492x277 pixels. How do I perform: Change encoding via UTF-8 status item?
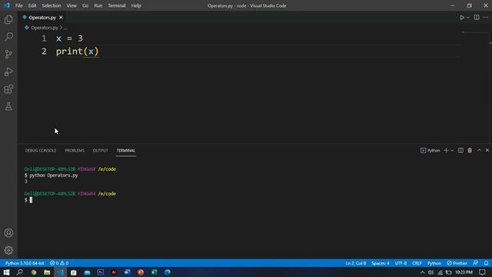(401, 263)
